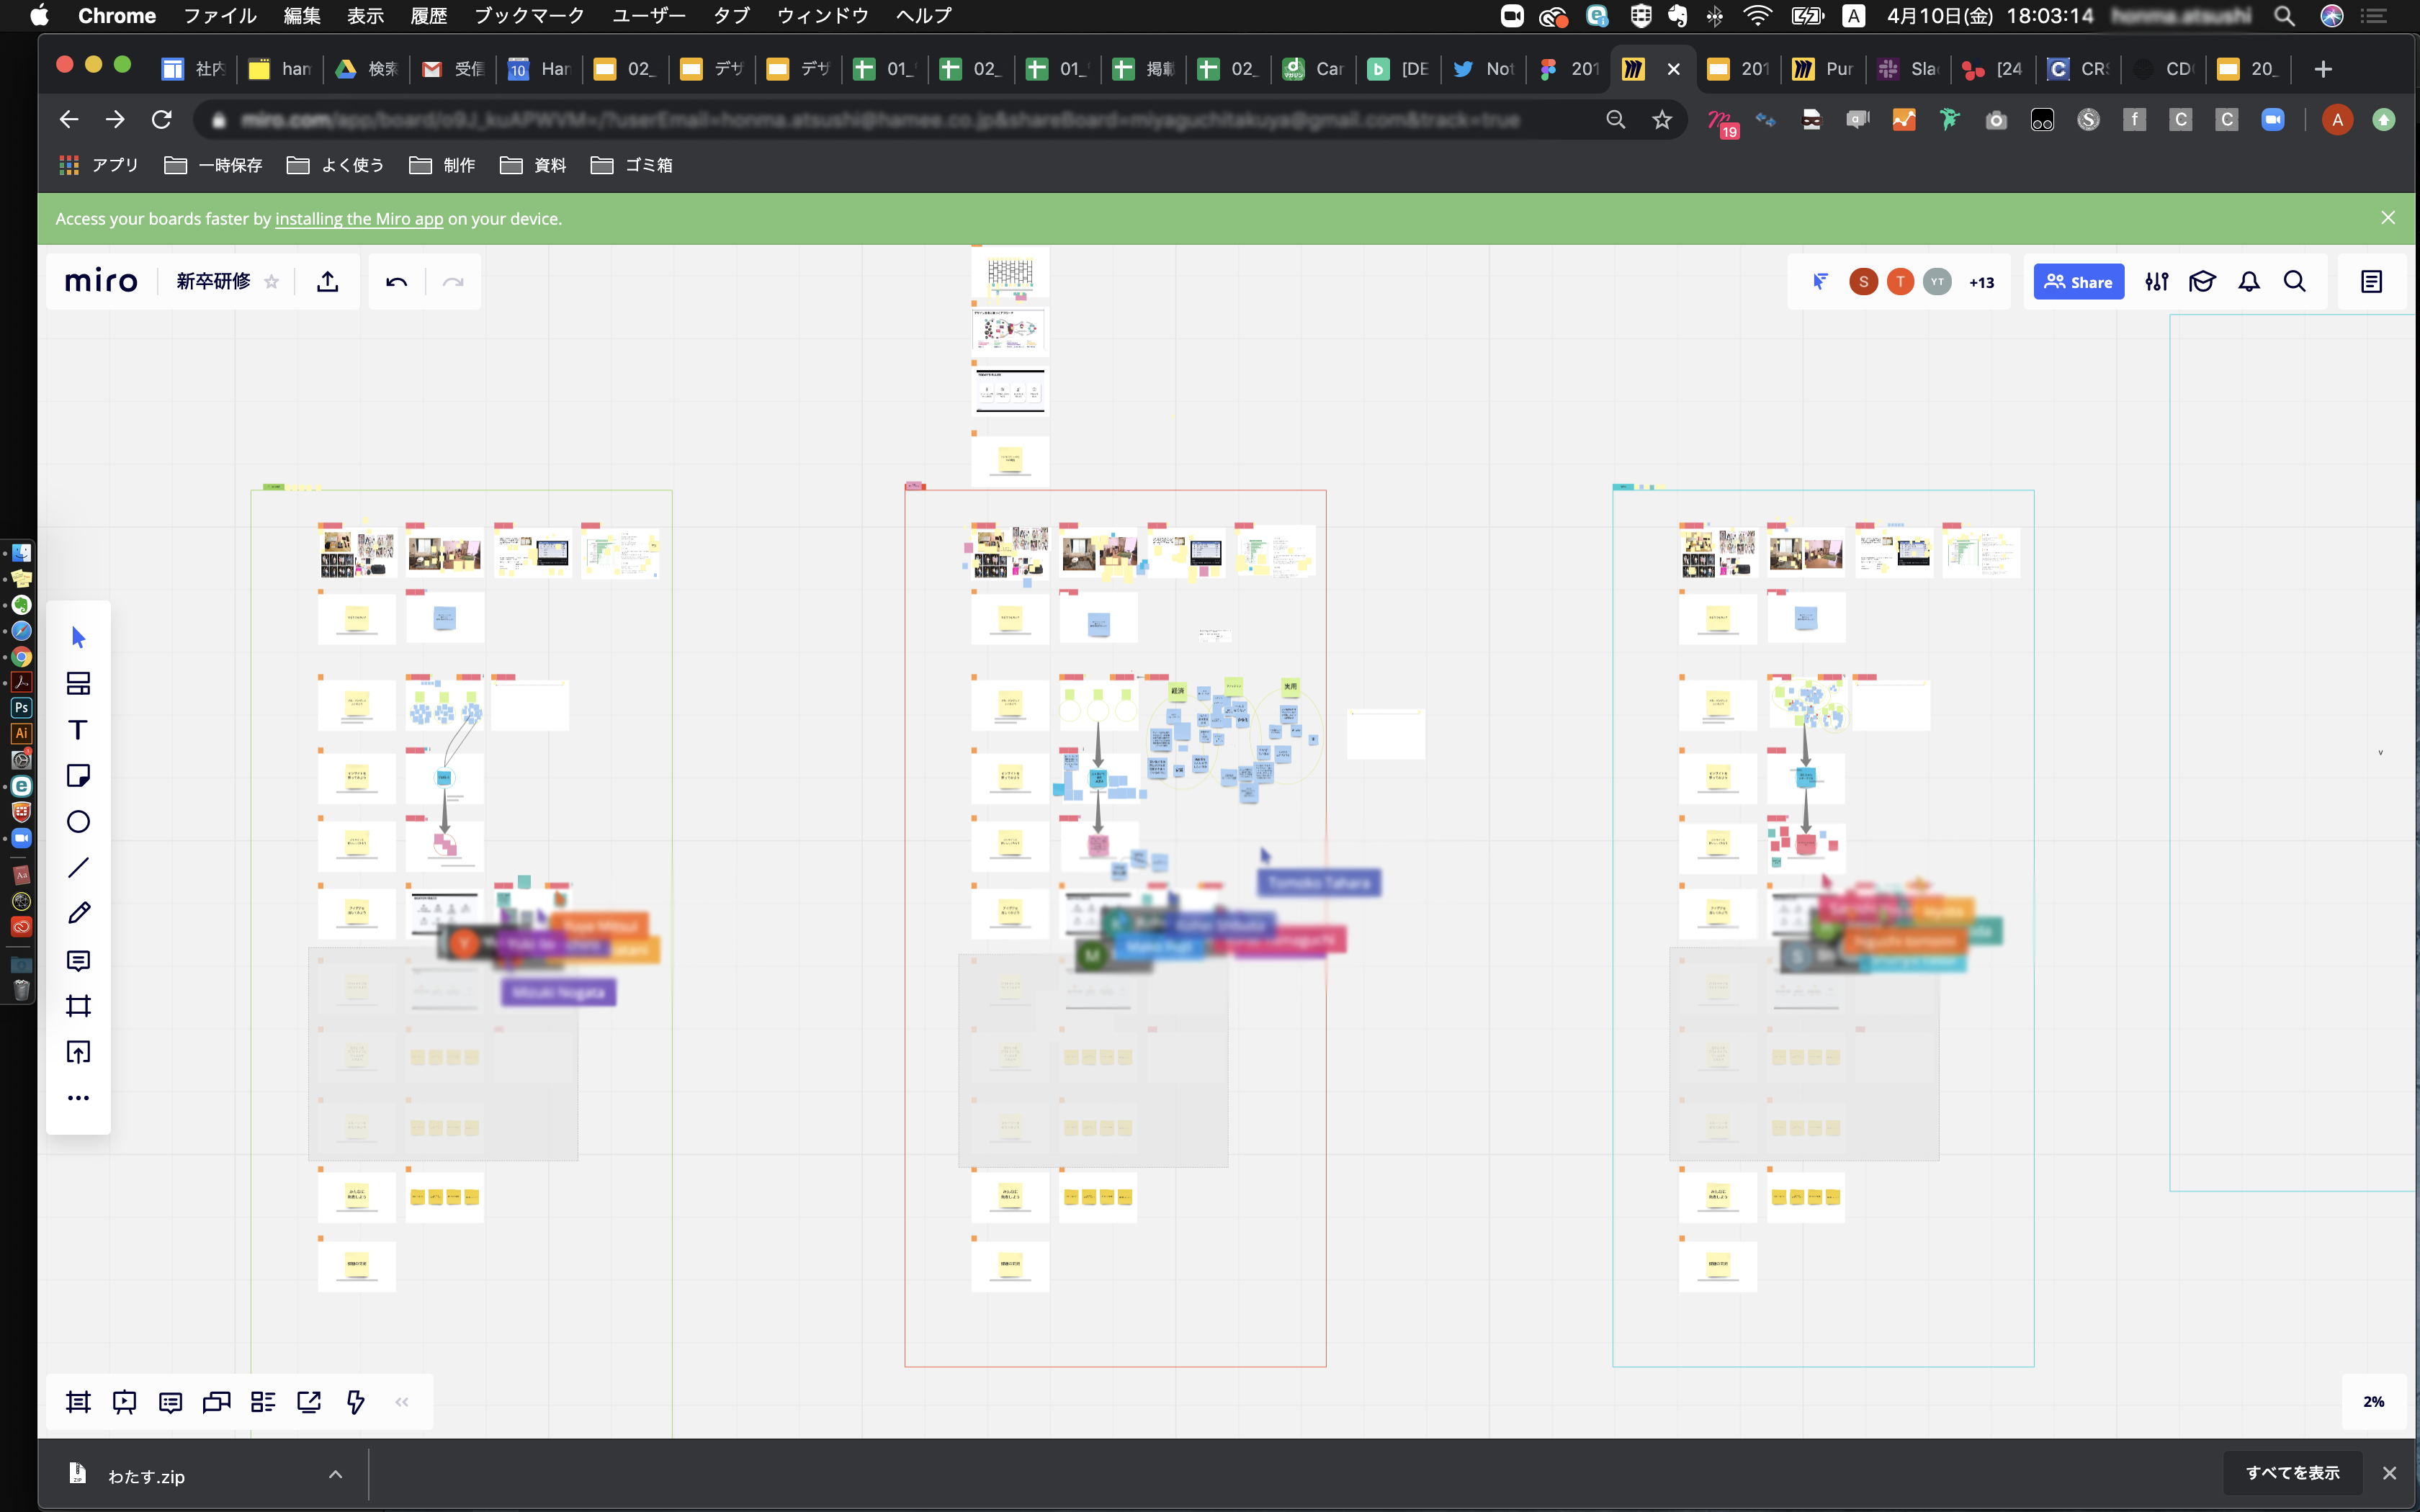Open the Comment tool

tap(78, 961)
